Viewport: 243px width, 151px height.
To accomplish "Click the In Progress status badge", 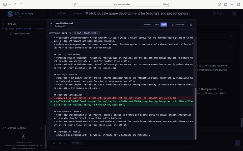I will coord(39,29).
